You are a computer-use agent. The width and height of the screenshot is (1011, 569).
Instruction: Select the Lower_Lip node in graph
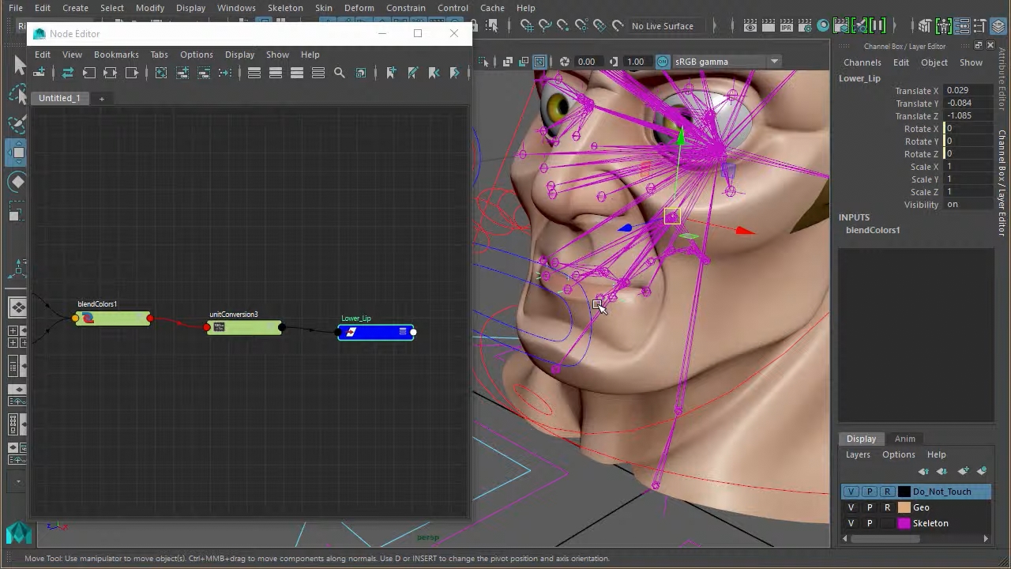(376, 332)
